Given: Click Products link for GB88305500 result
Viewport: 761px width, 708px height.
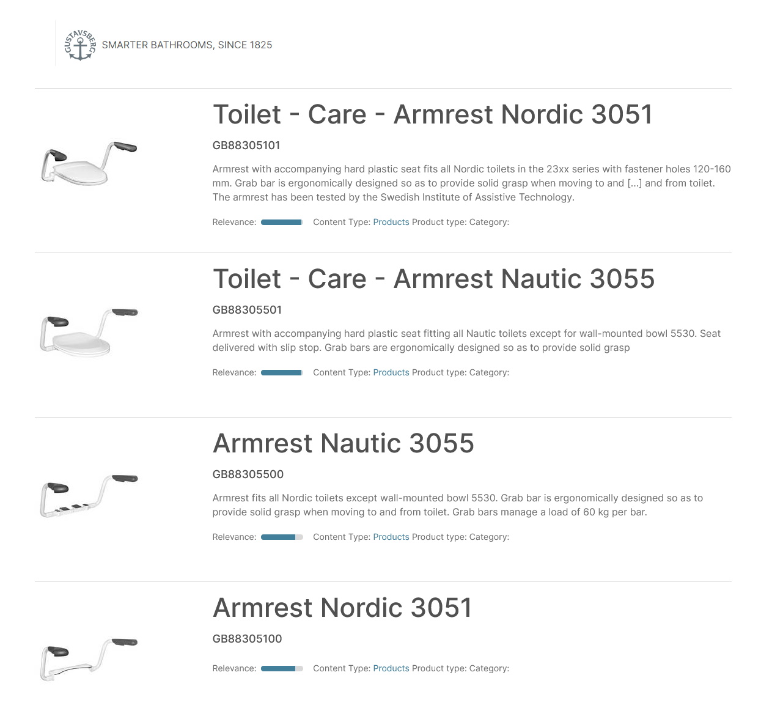Looking at the screenshot, I should [391, 537].
